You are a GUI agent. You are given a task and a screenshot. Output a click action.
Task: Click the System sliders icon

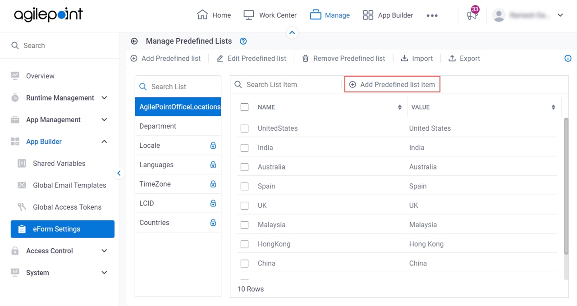[15, 273]
